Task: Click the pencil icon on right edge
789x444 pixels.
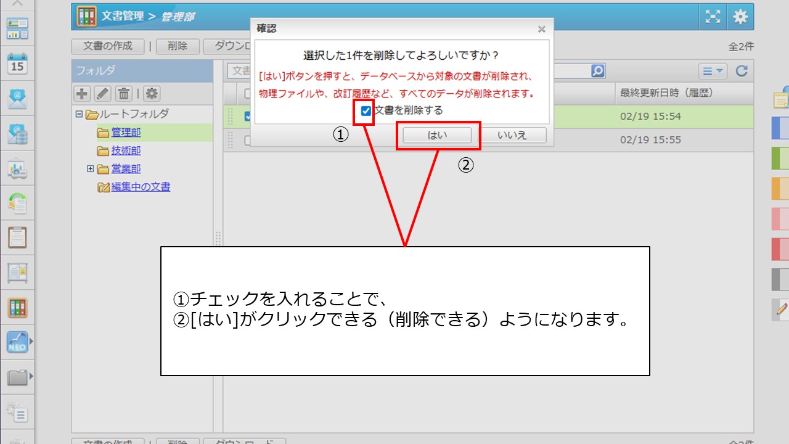Action: pyautogui.click(x=782, y=310)
